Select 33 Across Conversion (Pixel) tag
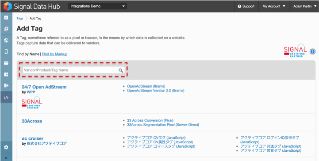Image resolution: width=319 pixels, height=161 pixels. (x=150, y=120)
